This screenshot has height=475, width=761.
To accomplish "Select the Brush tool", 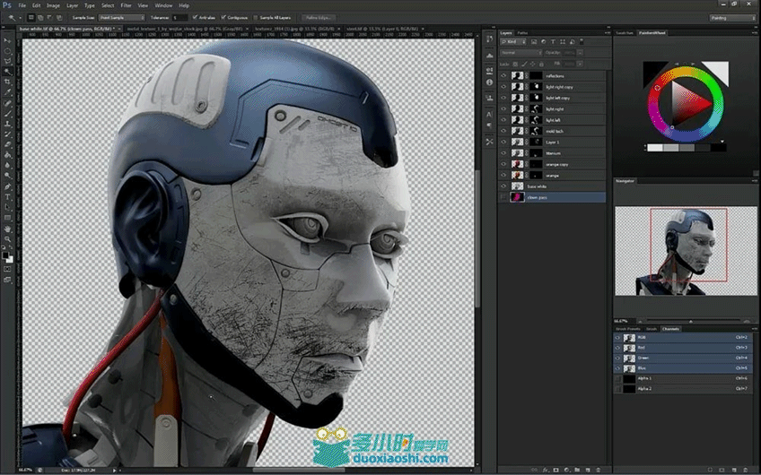I will (x=7, y=114).
